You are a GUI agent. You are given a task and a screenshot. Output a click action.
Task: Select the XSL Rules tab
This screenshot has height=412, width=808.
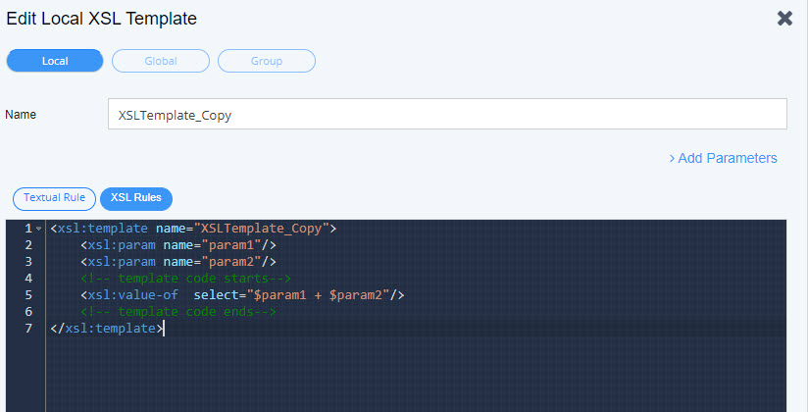tap(136, 198)
